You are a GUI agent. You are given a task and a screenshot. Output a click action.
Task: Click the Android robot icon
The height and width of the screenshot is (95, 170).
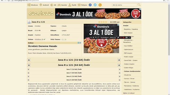[x=41, y=5]
